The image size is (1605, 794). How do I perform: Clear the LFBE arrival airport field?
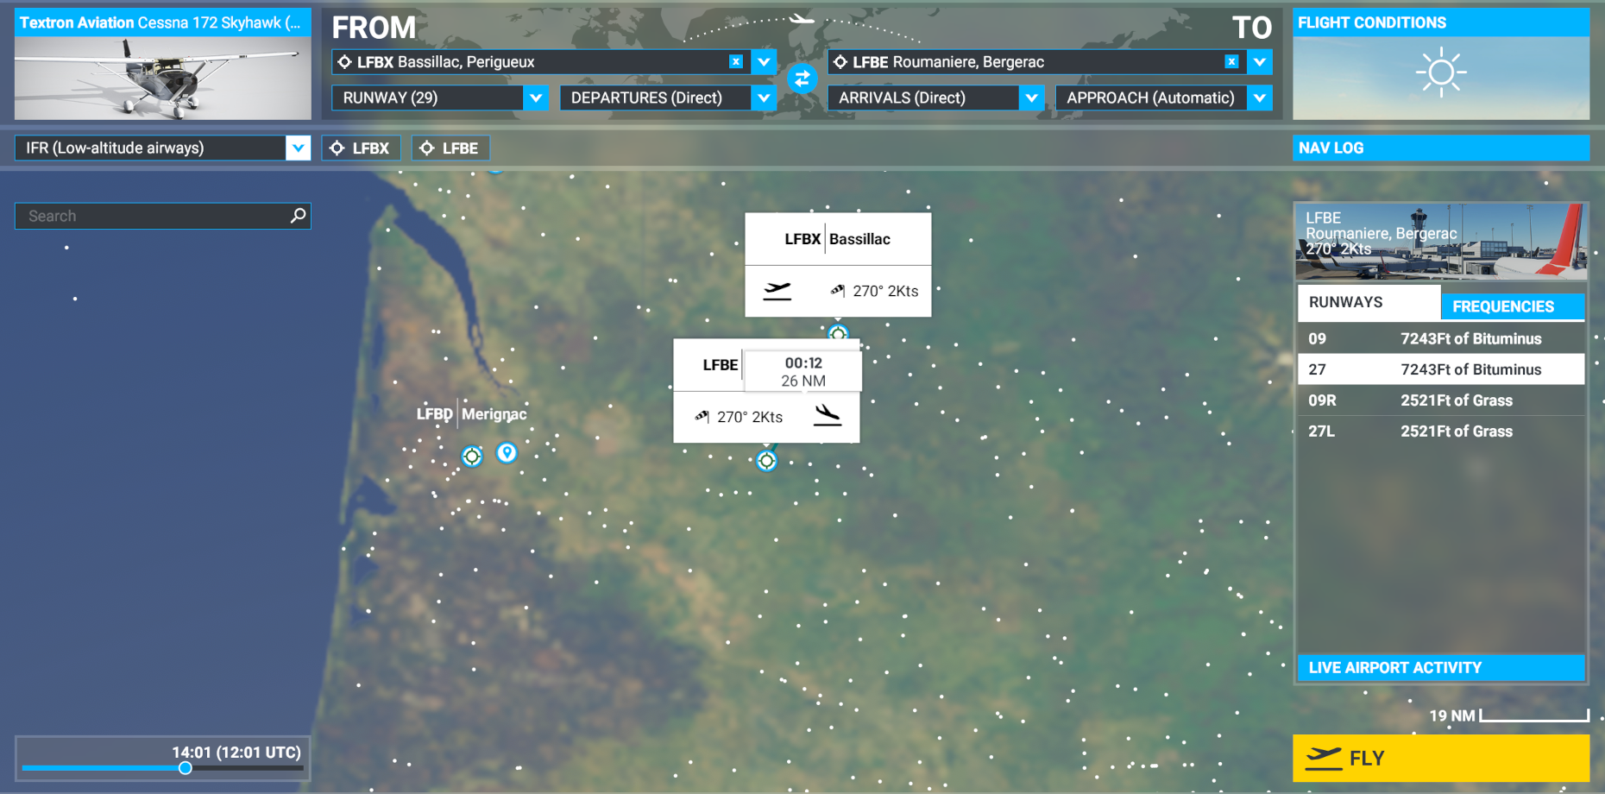coord(1231,62)
